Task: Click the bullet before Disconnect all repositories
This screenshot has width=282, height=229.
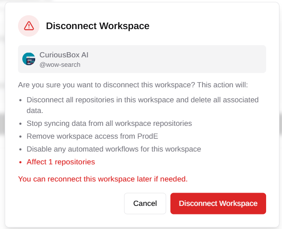Action: click(x=21, y=100)
